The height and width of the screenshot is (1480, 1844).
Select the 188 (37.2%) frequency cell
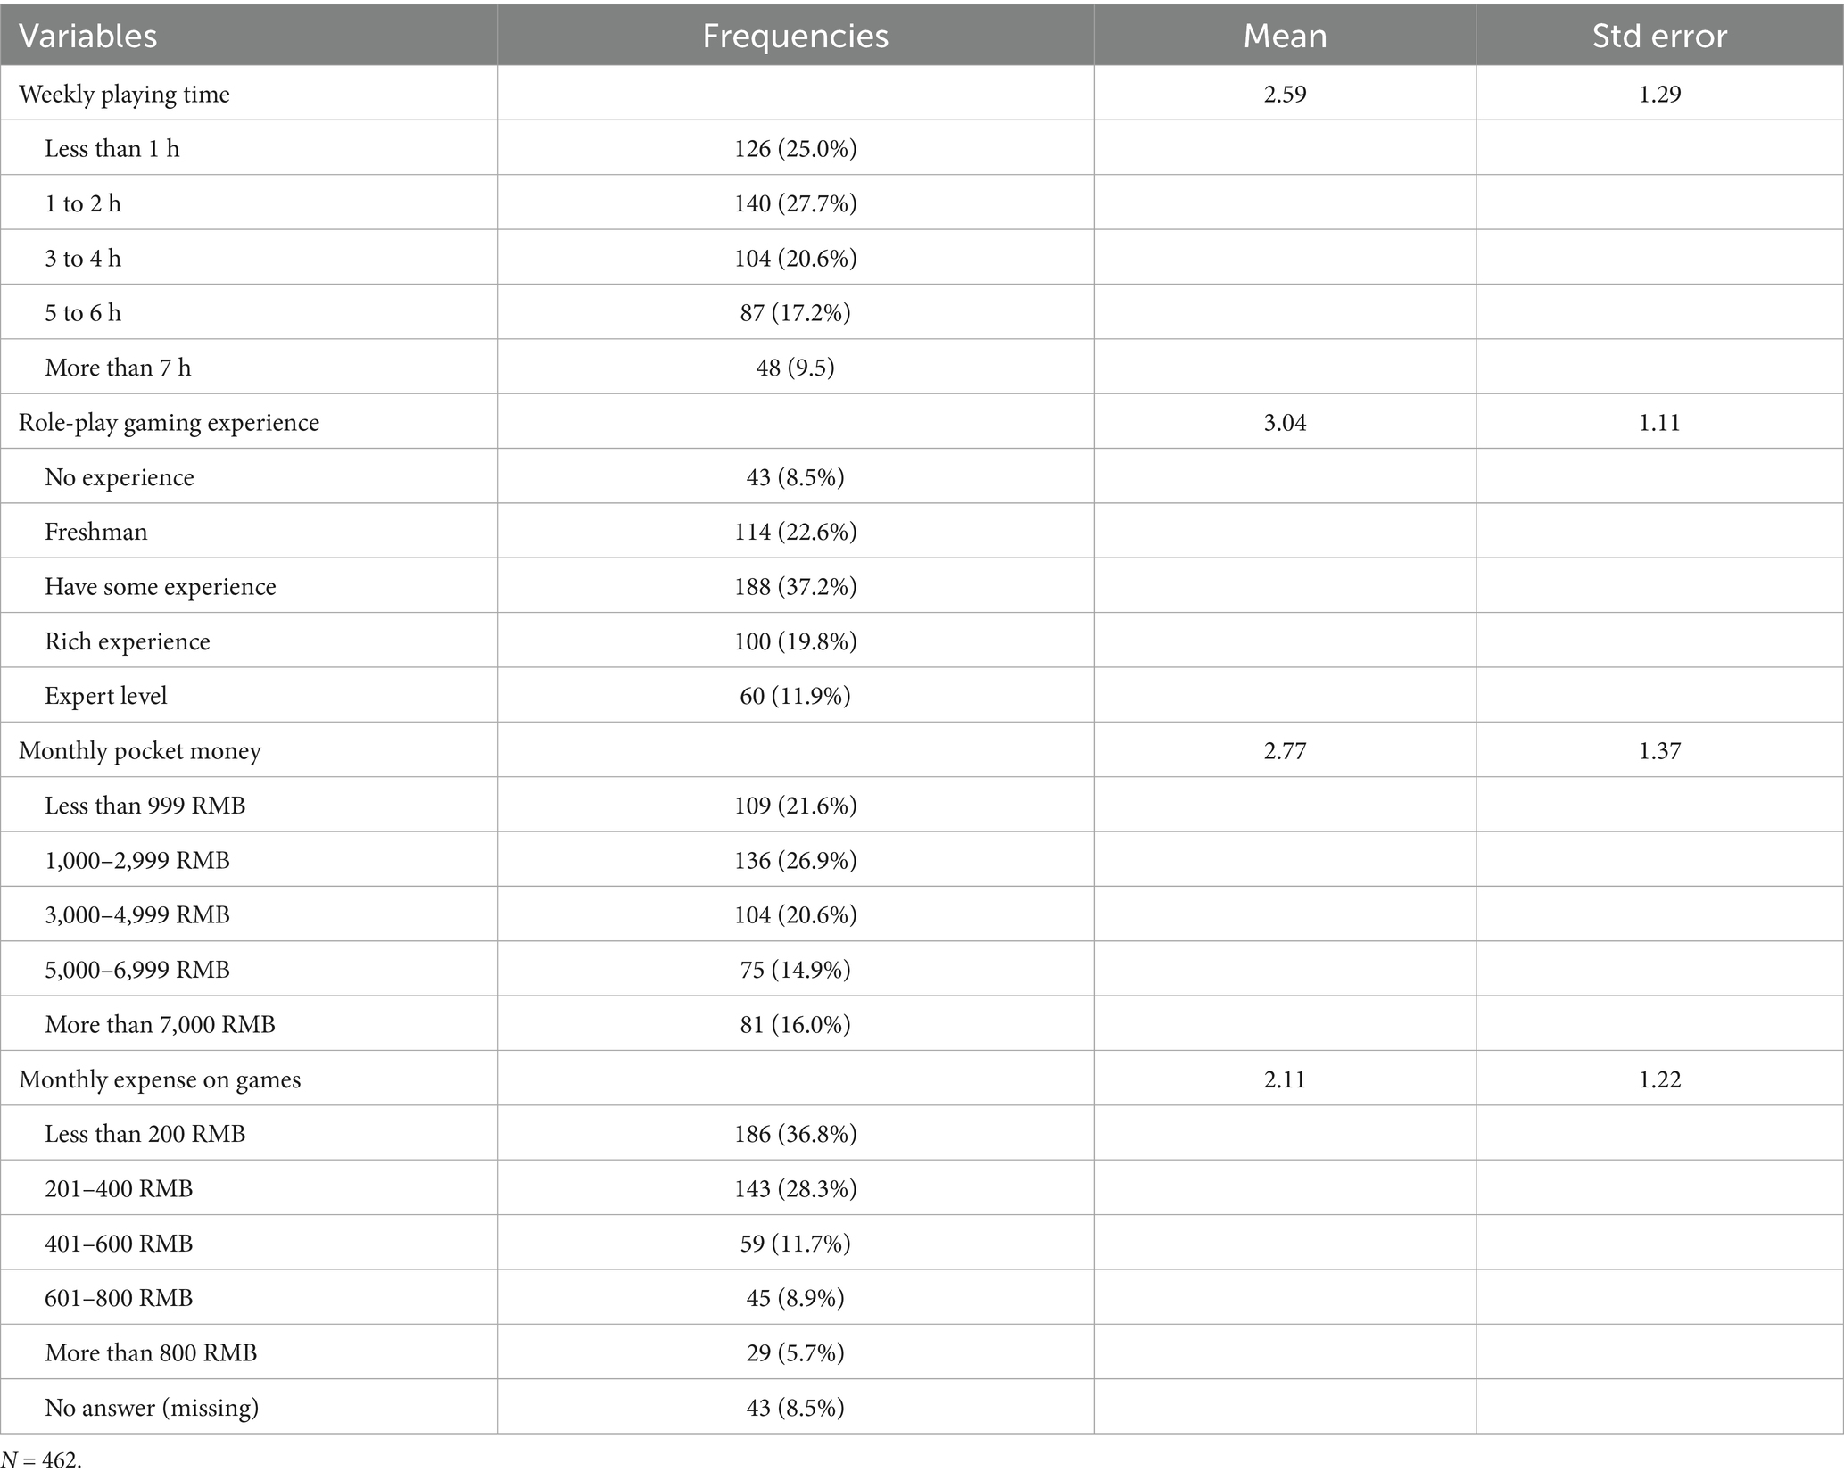coord(795,586)
